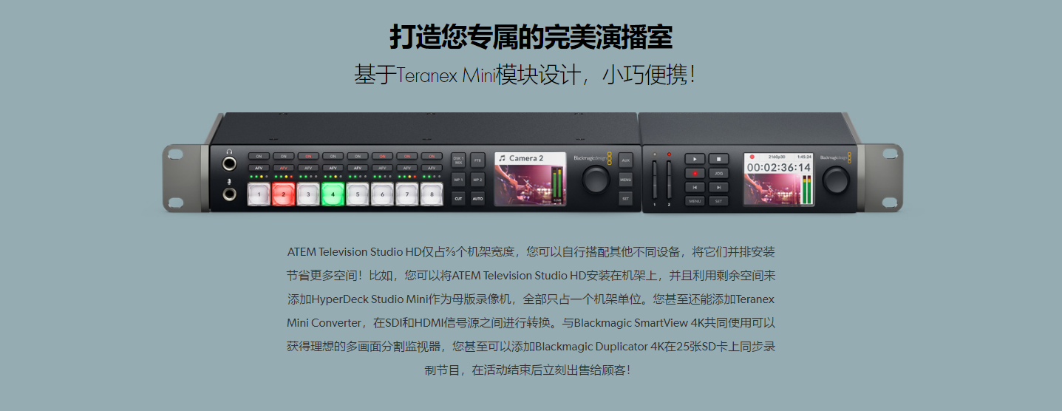Click the skip-to-previous clip button on the HyperDeck
This screenshot has height=411, width=1062.
pos(695,187)
